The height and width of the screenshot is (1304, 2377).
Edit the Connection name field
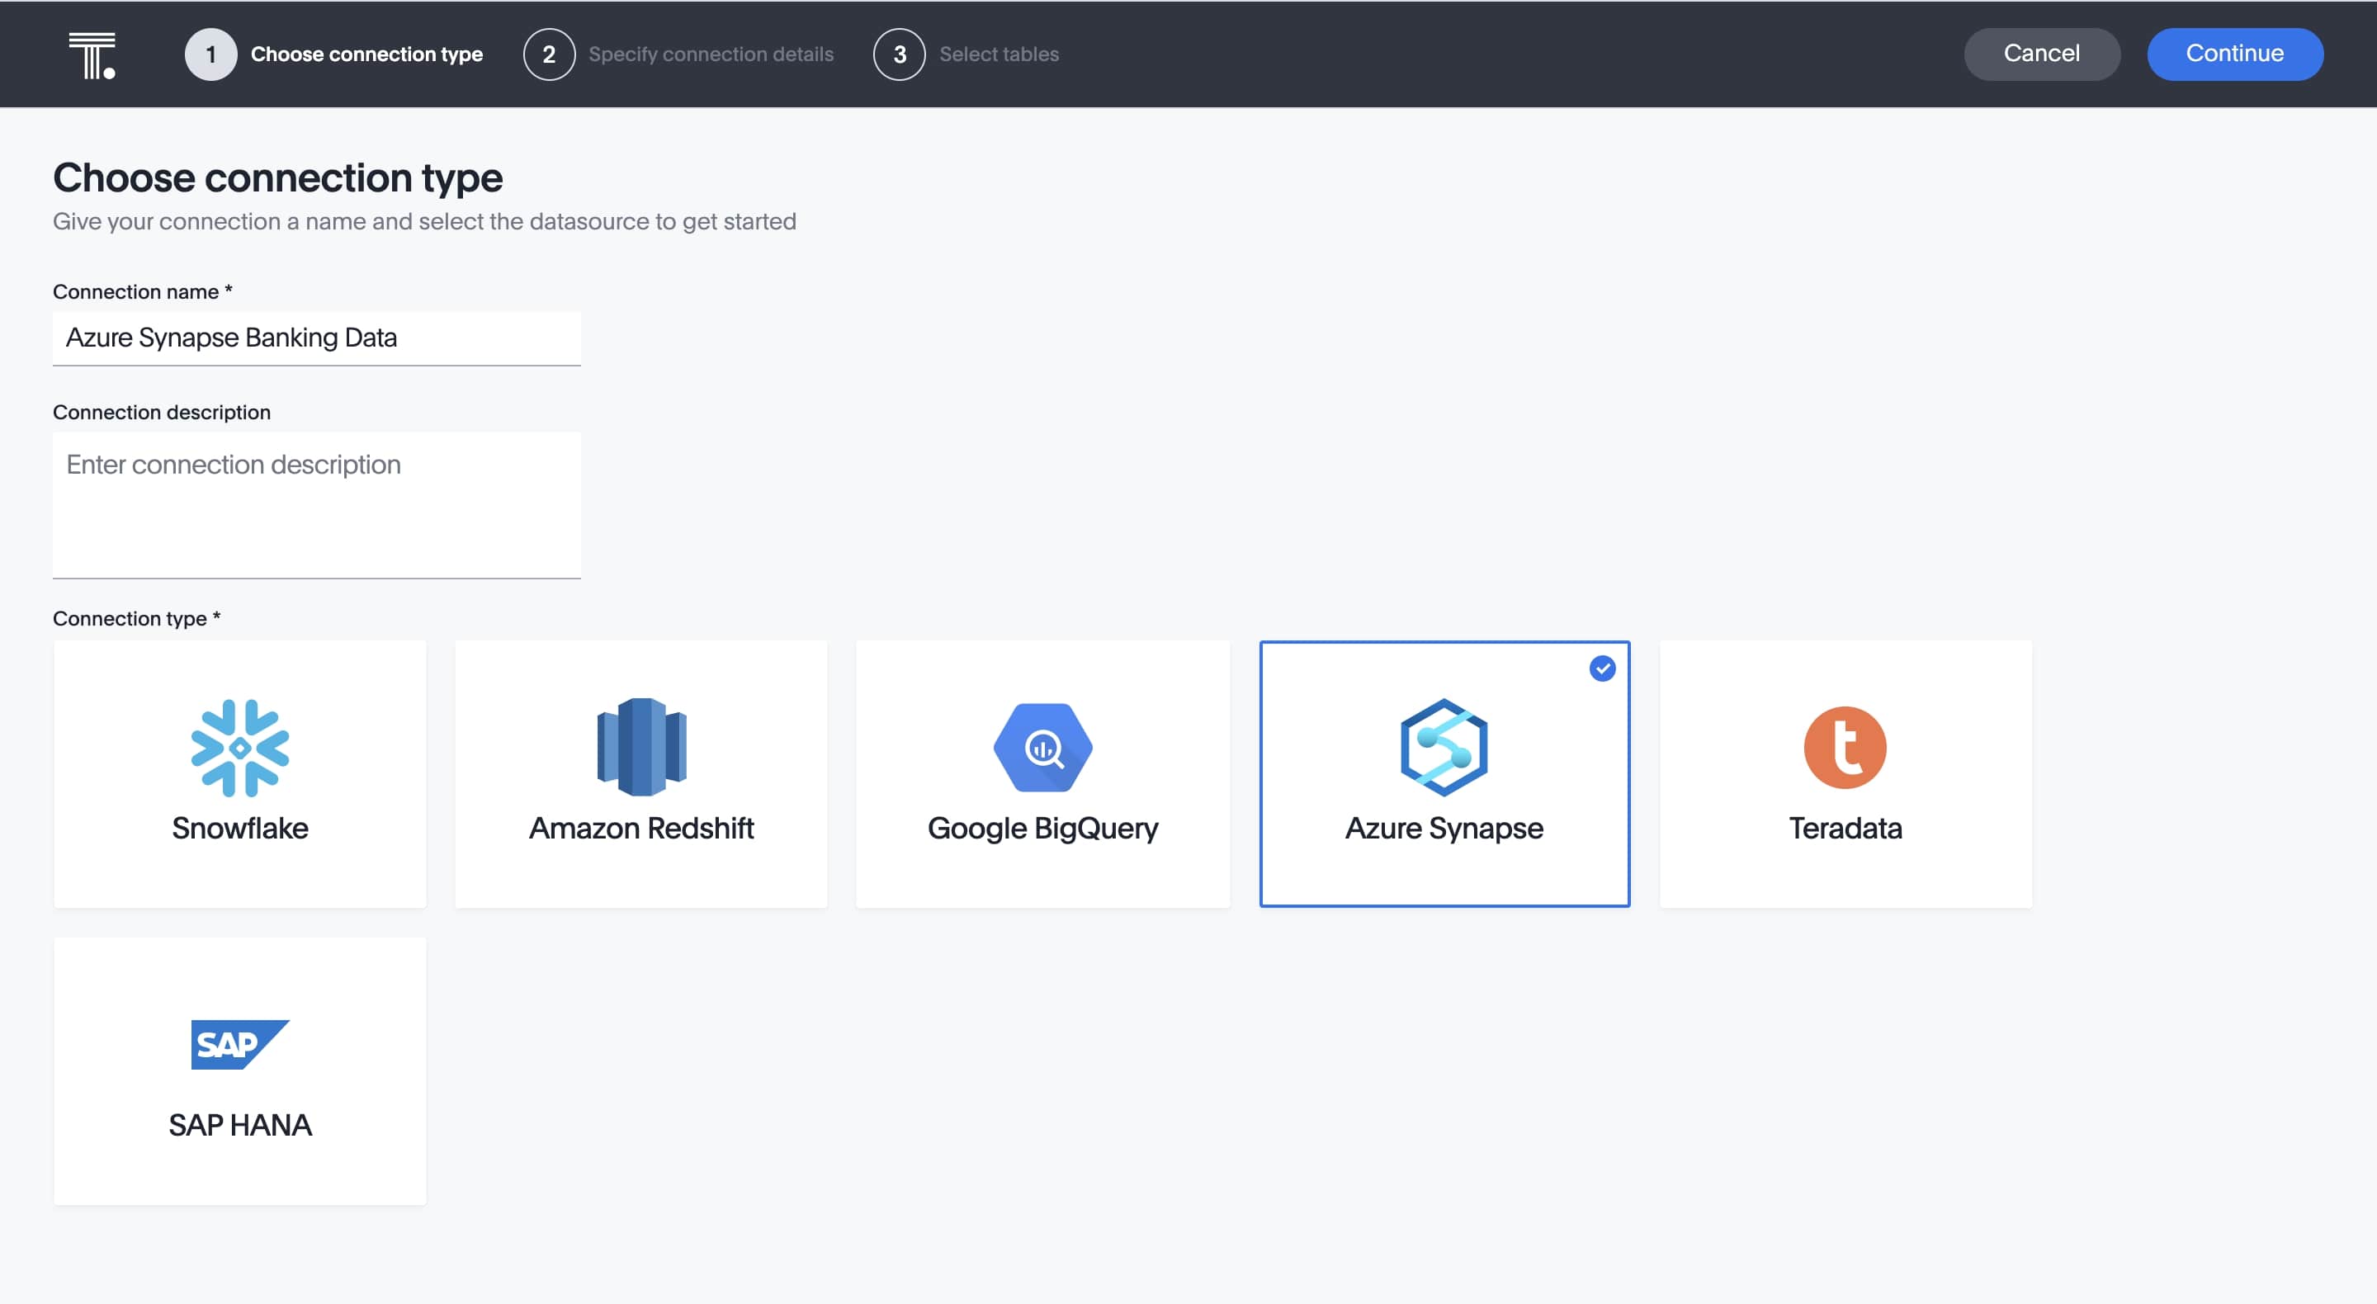(x=316, y=338)
